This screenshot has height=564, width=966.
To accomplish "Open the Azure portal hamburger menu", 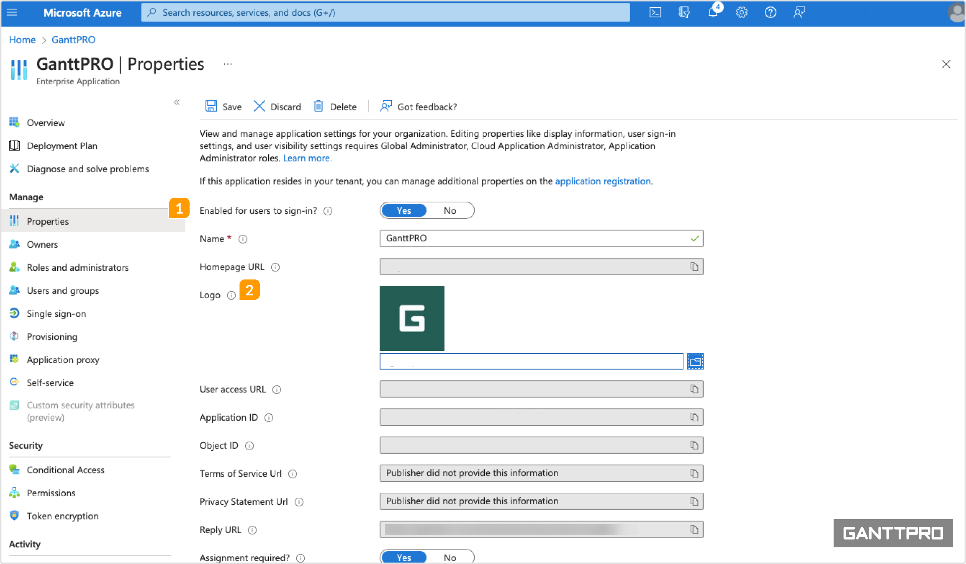I will (x=12, y=12).
